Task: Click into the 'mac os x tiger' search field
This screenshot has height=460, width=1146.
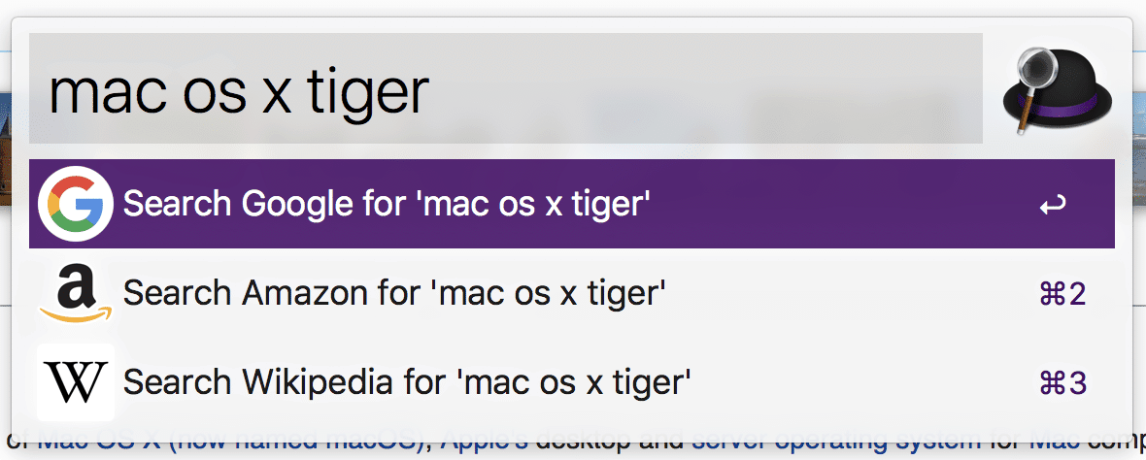Action: (506, 88)
